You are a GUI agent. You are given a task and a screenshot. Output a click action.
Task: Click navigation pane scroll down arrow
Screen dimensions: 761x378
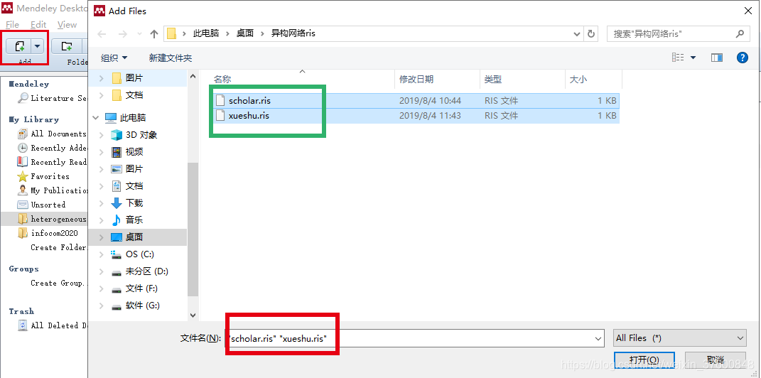(x=193, y=315)
